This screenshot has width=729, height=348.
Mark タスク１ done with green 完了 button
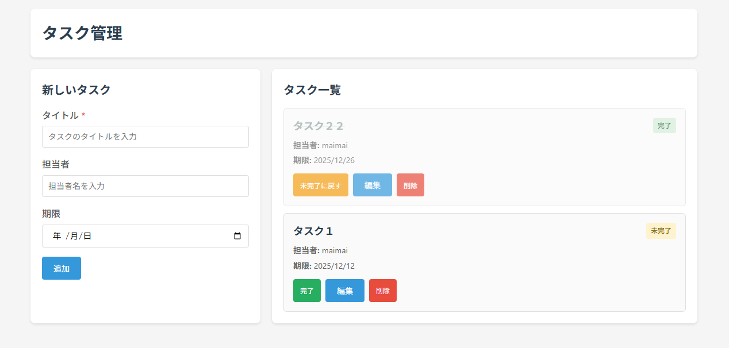[306, 291]
